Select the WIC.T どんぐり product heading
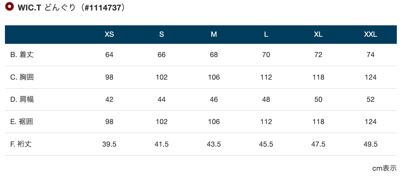407x179 pixels. [x=72, y=8]
